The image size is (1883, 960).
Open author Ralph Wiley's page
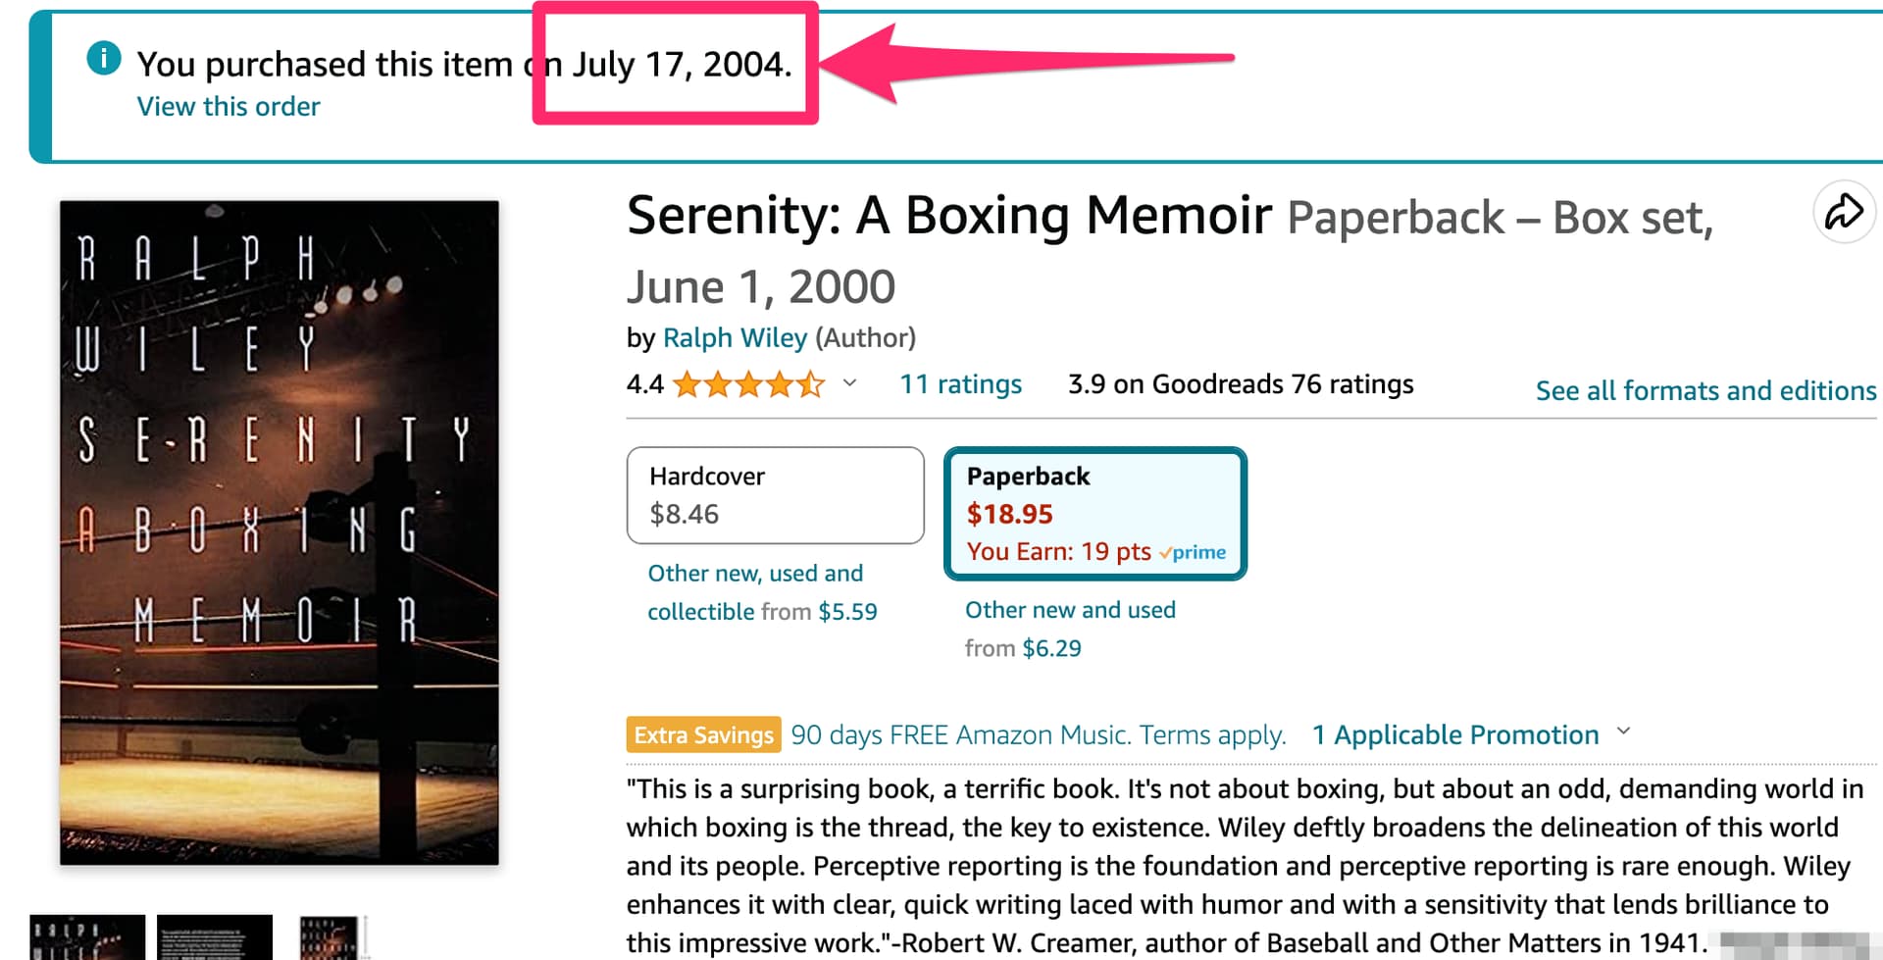pos(735,337)
